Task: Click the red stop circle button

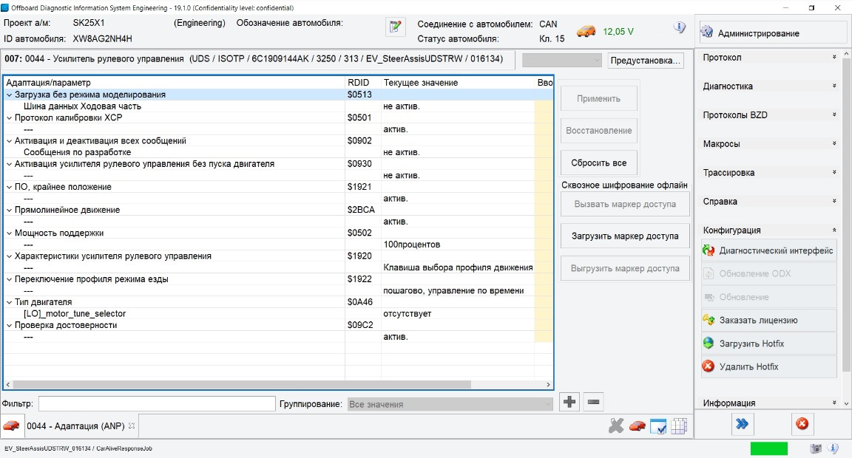Action: [802, 424]
